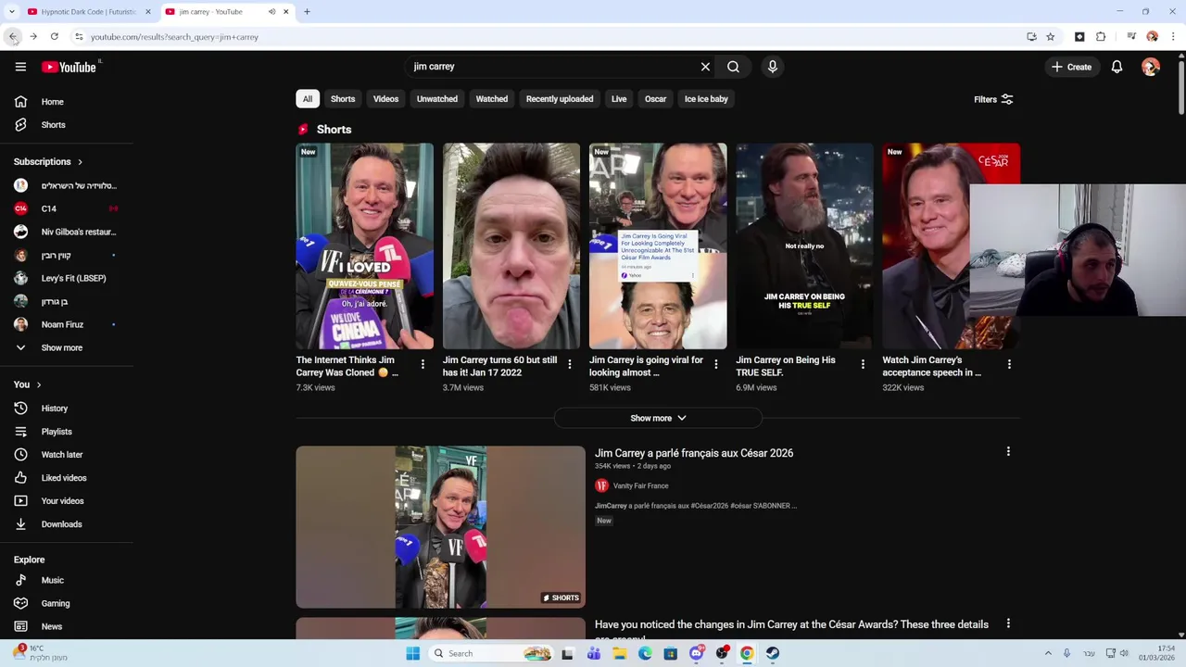Image resolution: width=1186 pixels, height=667 pixels.
Task: Open options for 'Jim Carrey a parlé français' video
Action: [x=1008, y=451]
